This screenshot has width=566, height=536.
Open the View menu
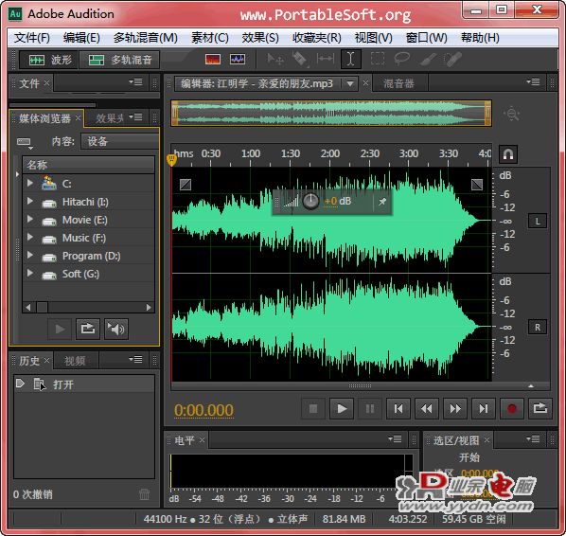pyautogui.click(x=373, y=38)
